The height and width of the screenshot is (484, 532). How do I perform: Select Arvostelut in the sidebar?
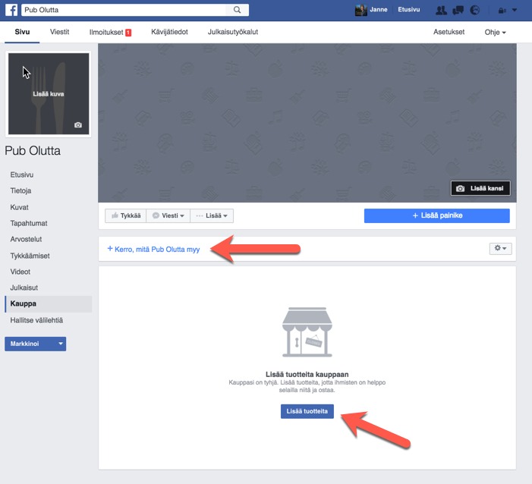(26, 239)
